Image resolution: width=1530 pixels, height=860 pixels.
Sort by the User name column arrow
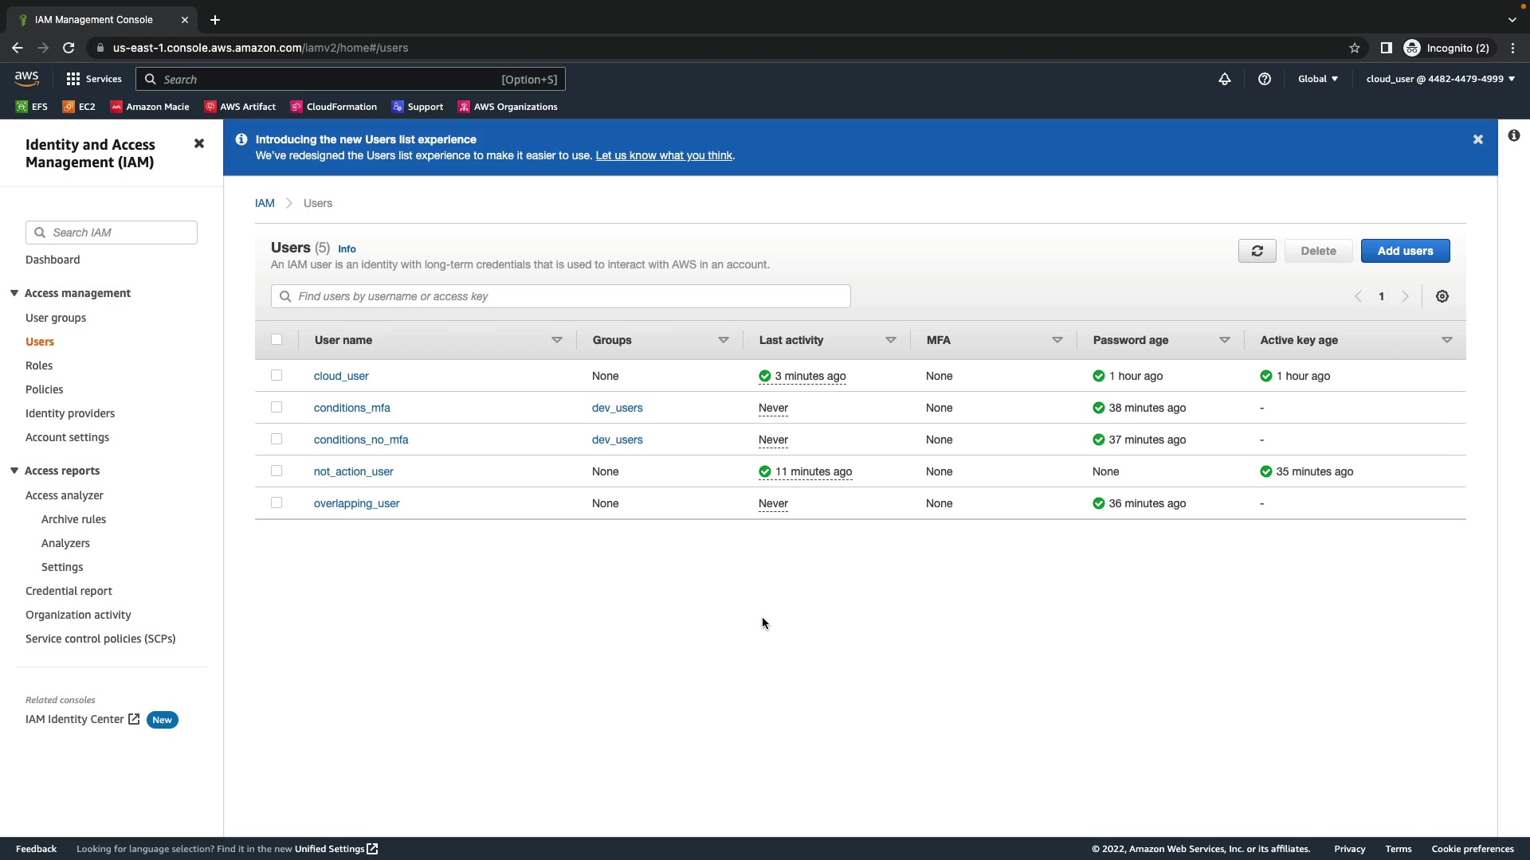point(556,340)
